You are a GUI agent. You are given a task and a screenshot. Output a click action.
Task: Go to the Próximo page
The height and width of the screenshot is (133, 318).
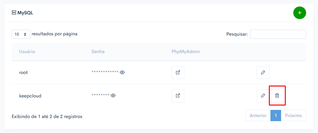click(294, 116)
